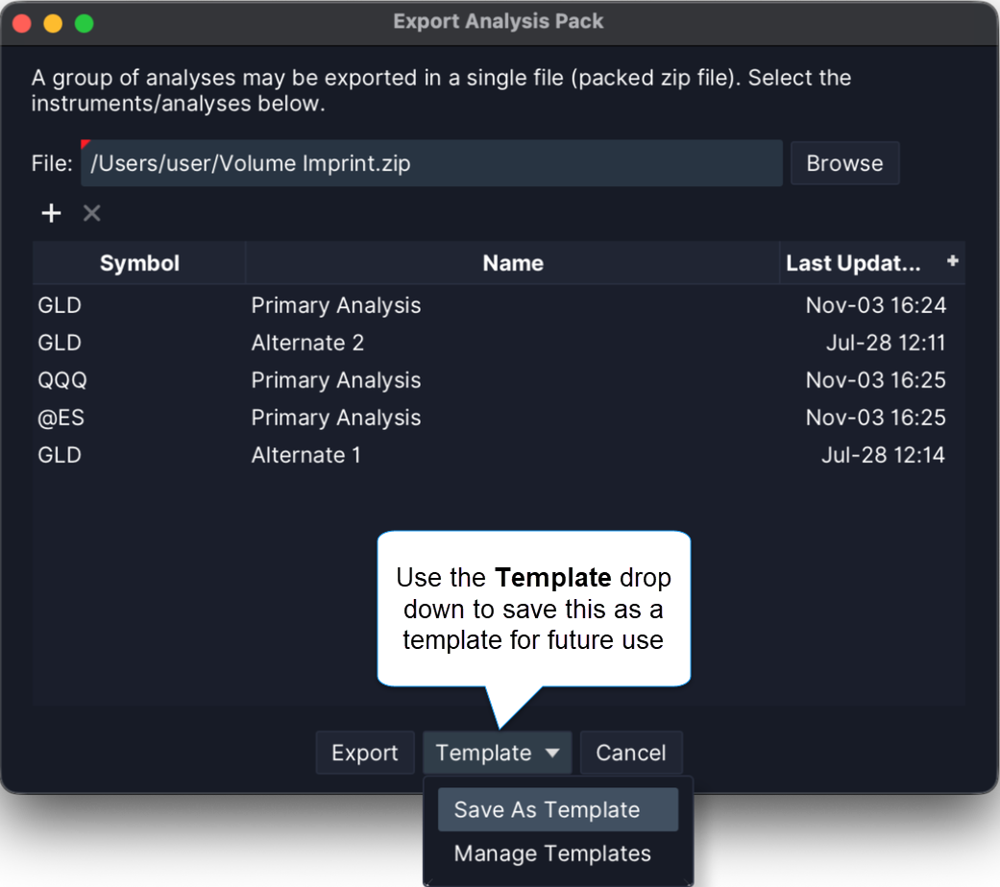Click the green maximize window button
This screenshot has width=1000, height=887.
pyautogui.click(x=85, y=23)
